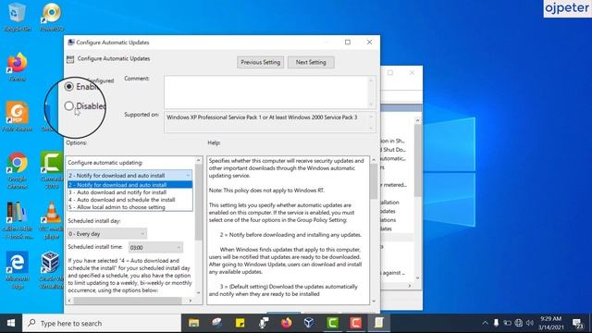Open the Camtasia 2019 desktop shortcut
The height and width of the screenshot is (333, 592).
tap(52, 170)
